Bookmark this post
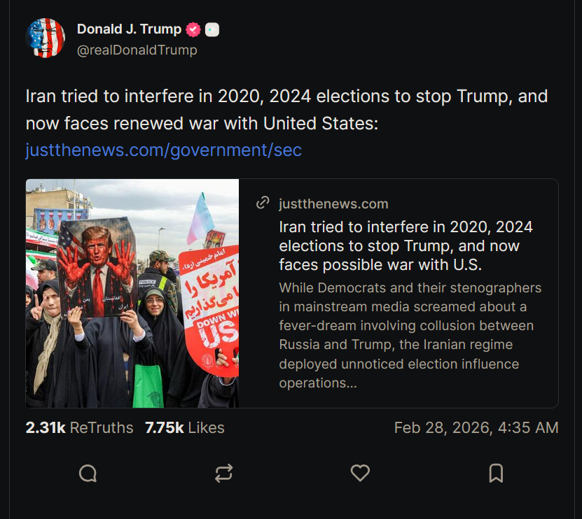The height and width of the screenshot is (519, 582). coord(496,474)
